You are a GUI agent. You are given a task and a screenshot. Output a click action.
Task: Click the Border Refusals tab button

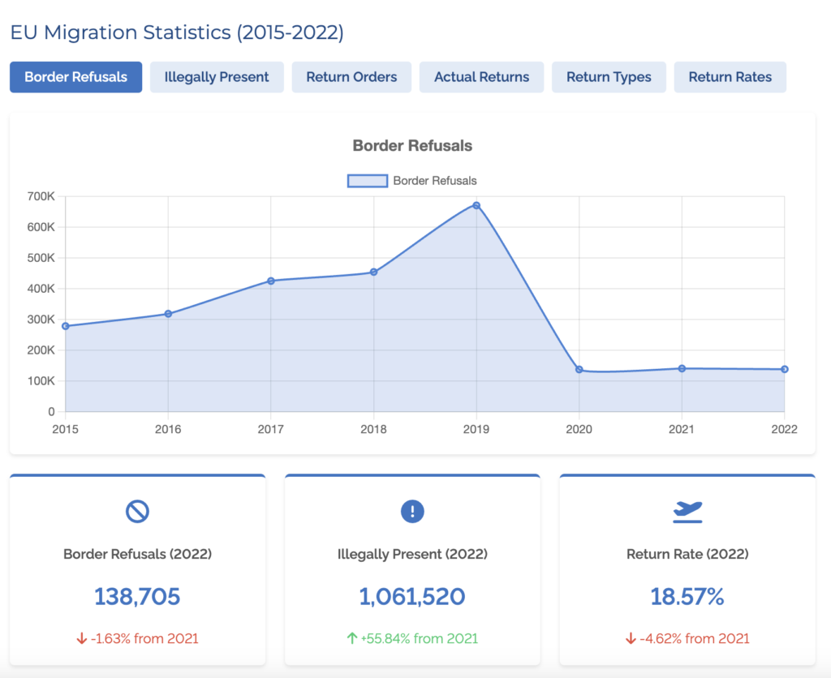[75, 77]
